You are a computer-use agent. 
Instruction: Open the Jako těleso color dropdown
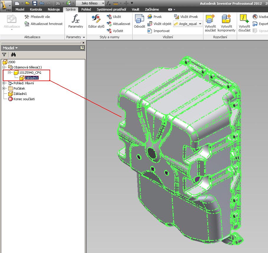pos(103,3)
